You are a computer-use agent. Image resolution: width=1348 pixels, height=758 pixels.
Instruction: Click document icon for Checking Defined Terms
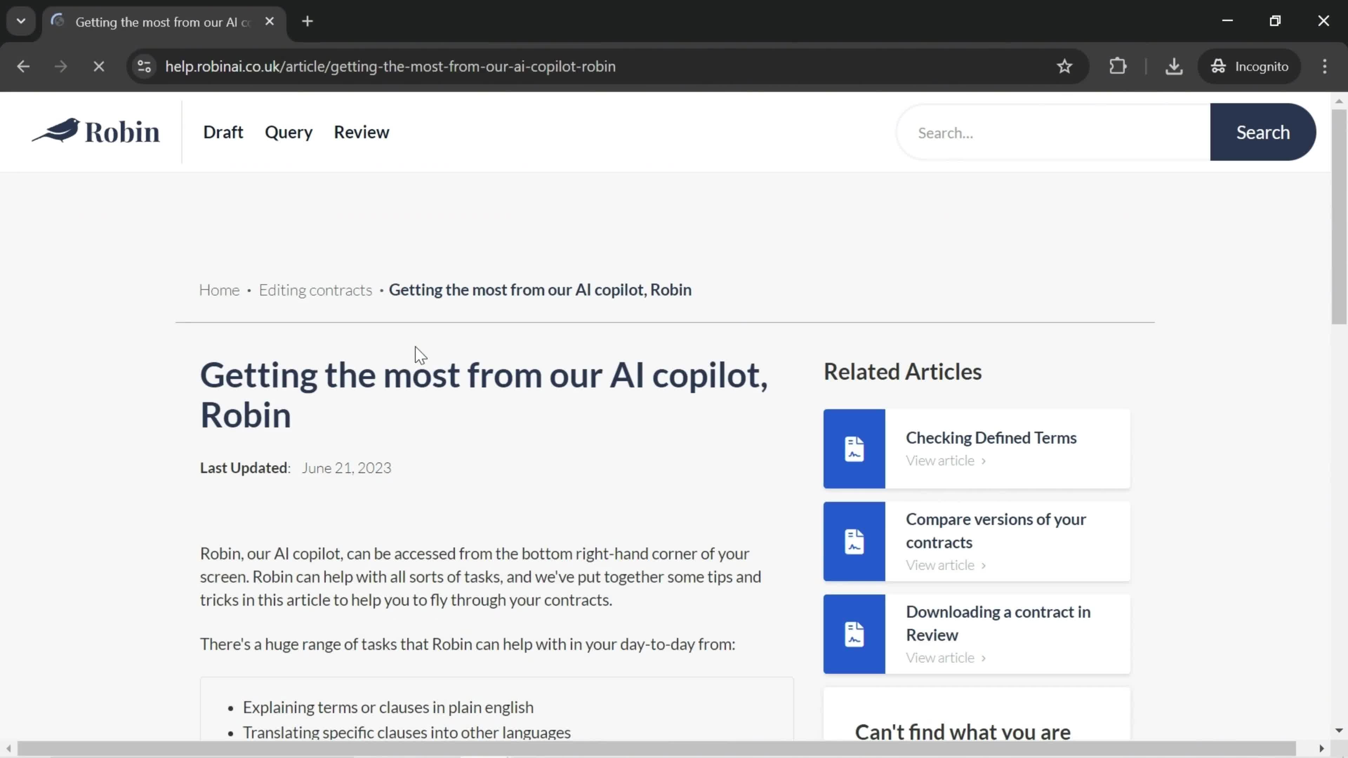(854, 449)
